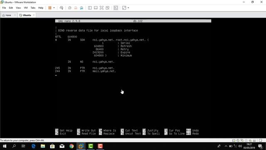Open Windows taskbar search

pos(14,146)
